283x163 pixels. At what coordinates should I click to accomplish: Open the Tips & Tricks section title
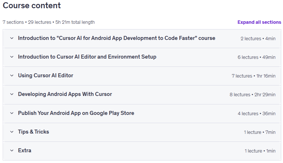[33, 132]
